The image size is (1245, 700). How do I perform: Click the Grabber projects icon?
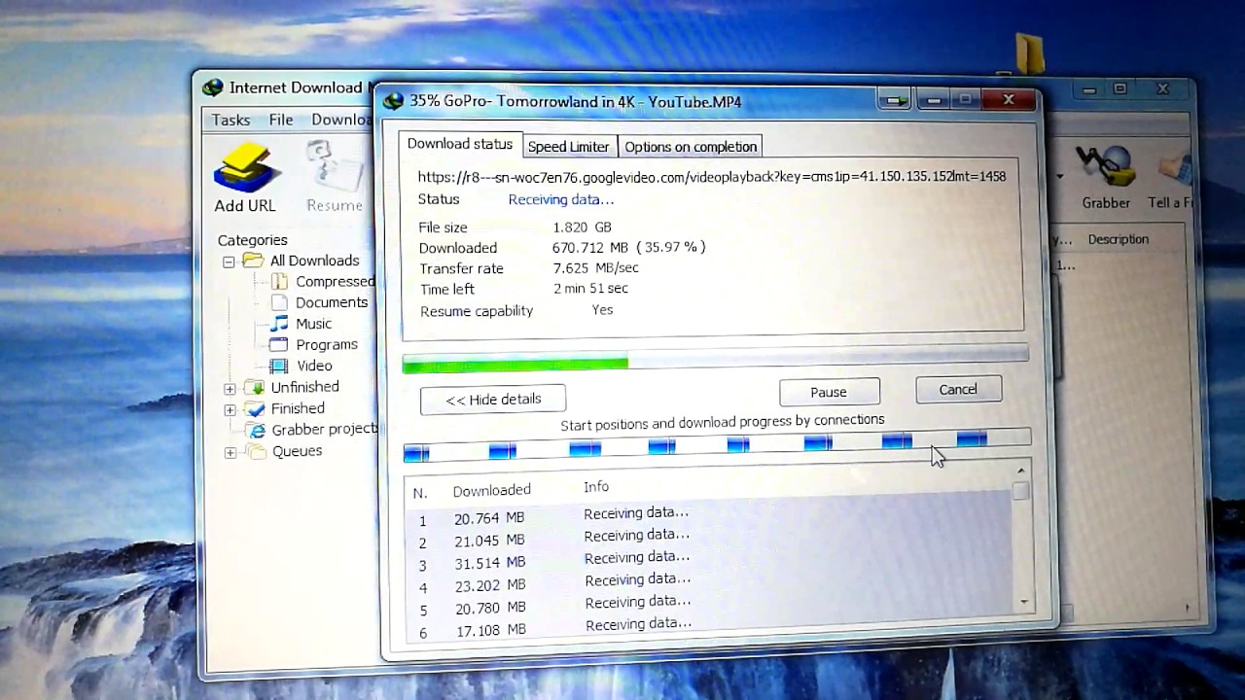256,430
